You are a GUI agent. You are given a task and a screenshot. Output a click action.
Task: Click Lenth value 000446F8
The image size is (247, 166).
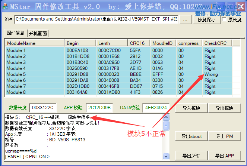pos(109,86)
